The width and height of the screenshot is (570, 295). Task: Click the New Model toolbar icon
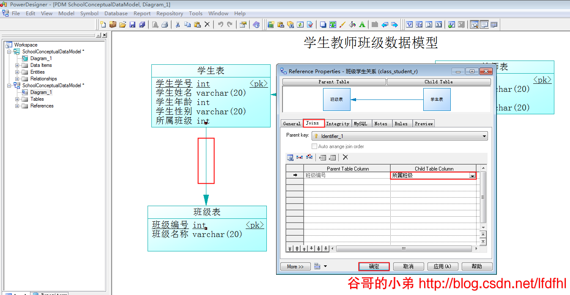103,25
